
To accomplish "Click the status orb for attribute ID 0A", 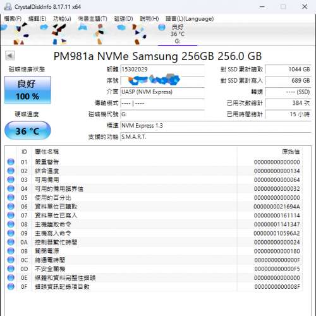I will point(11,242).
